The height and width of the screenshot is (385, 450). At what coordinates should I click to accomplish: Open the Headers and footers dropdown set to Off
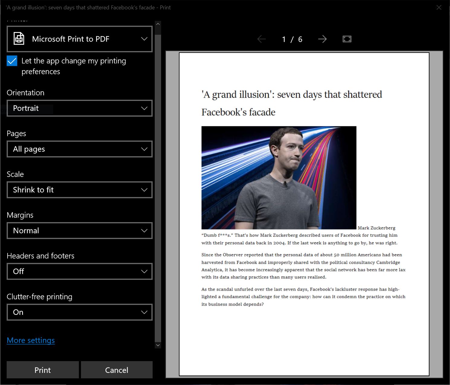coord(79,271)
